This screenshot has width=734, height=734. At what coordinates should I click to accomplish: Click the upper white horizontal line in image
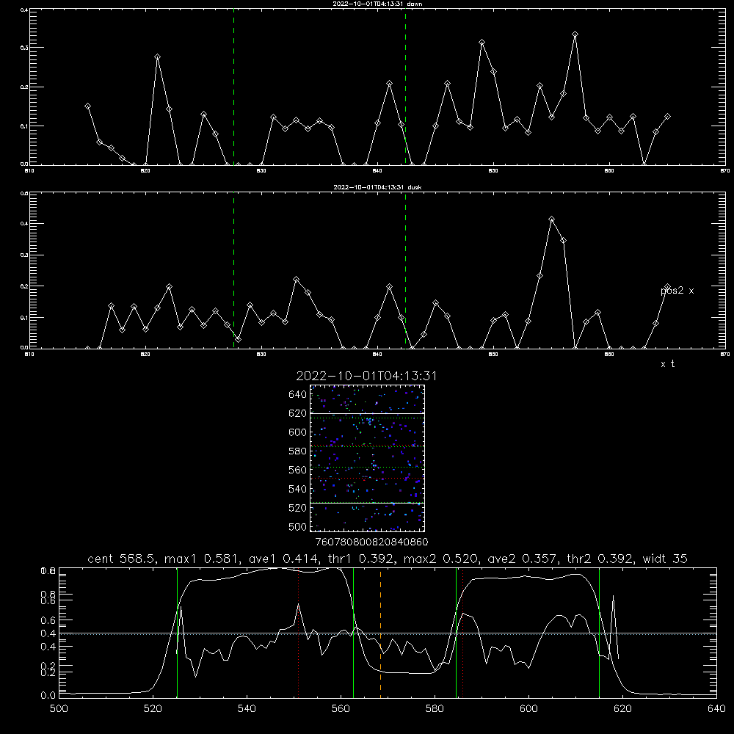tap(368, 413)
